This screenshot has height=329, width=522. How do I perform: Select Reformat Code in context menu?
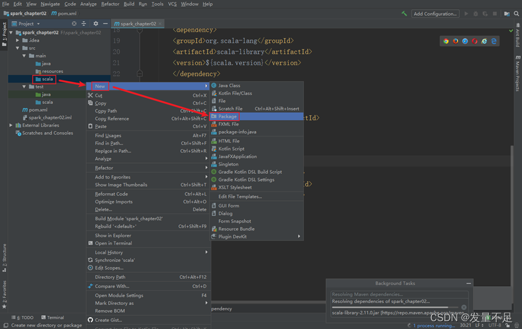[148, 194]
